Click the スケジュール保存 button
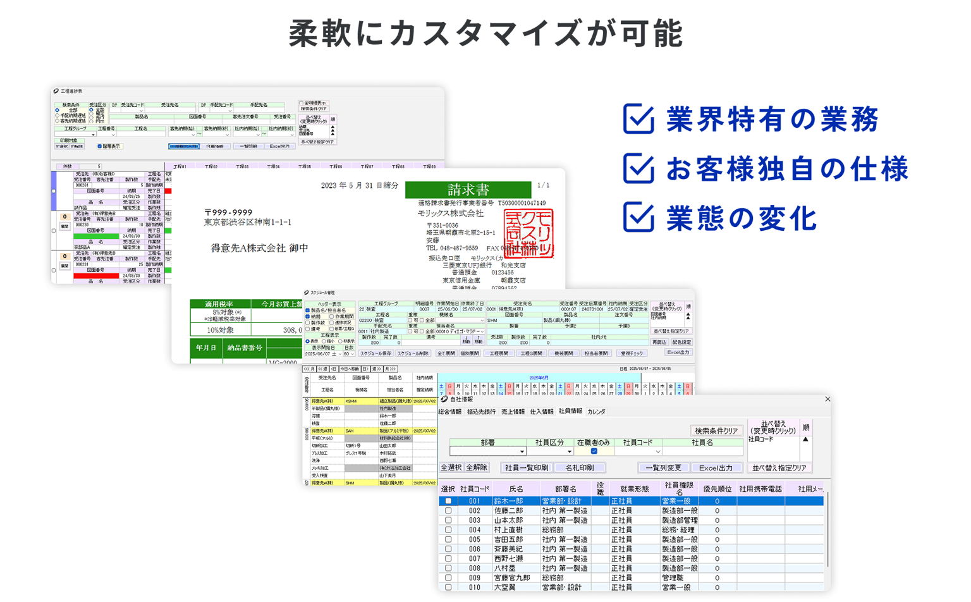 (376, 353)
